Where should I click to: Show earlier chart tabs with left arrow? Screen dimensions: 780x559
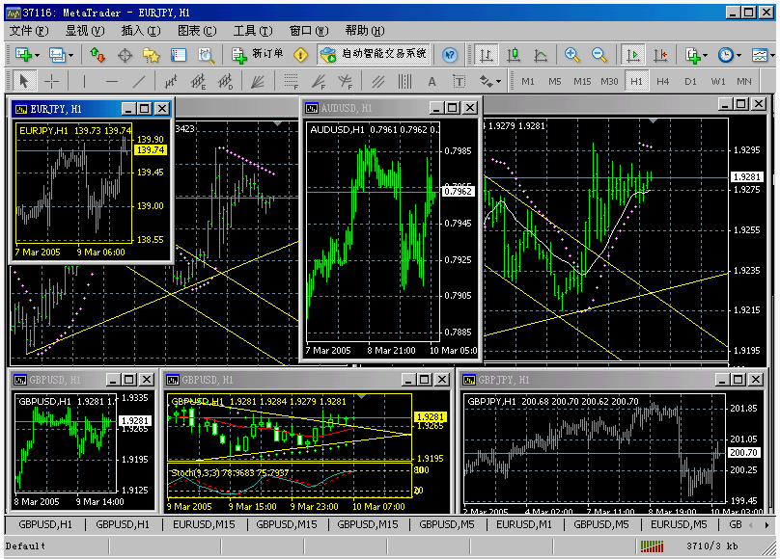750,524
